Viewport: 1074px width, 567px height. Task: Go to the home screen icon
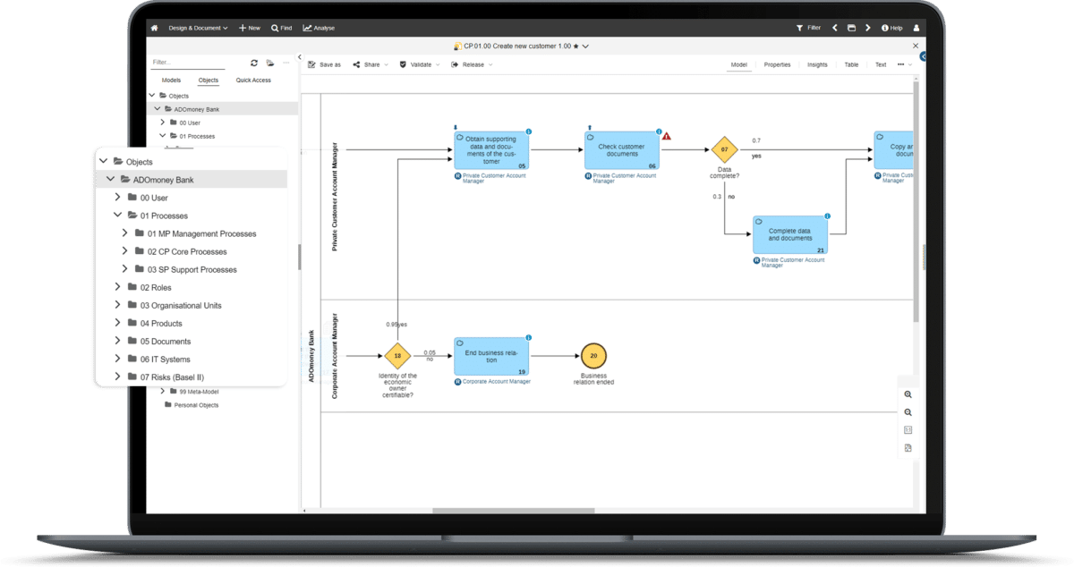click(154, 28)
